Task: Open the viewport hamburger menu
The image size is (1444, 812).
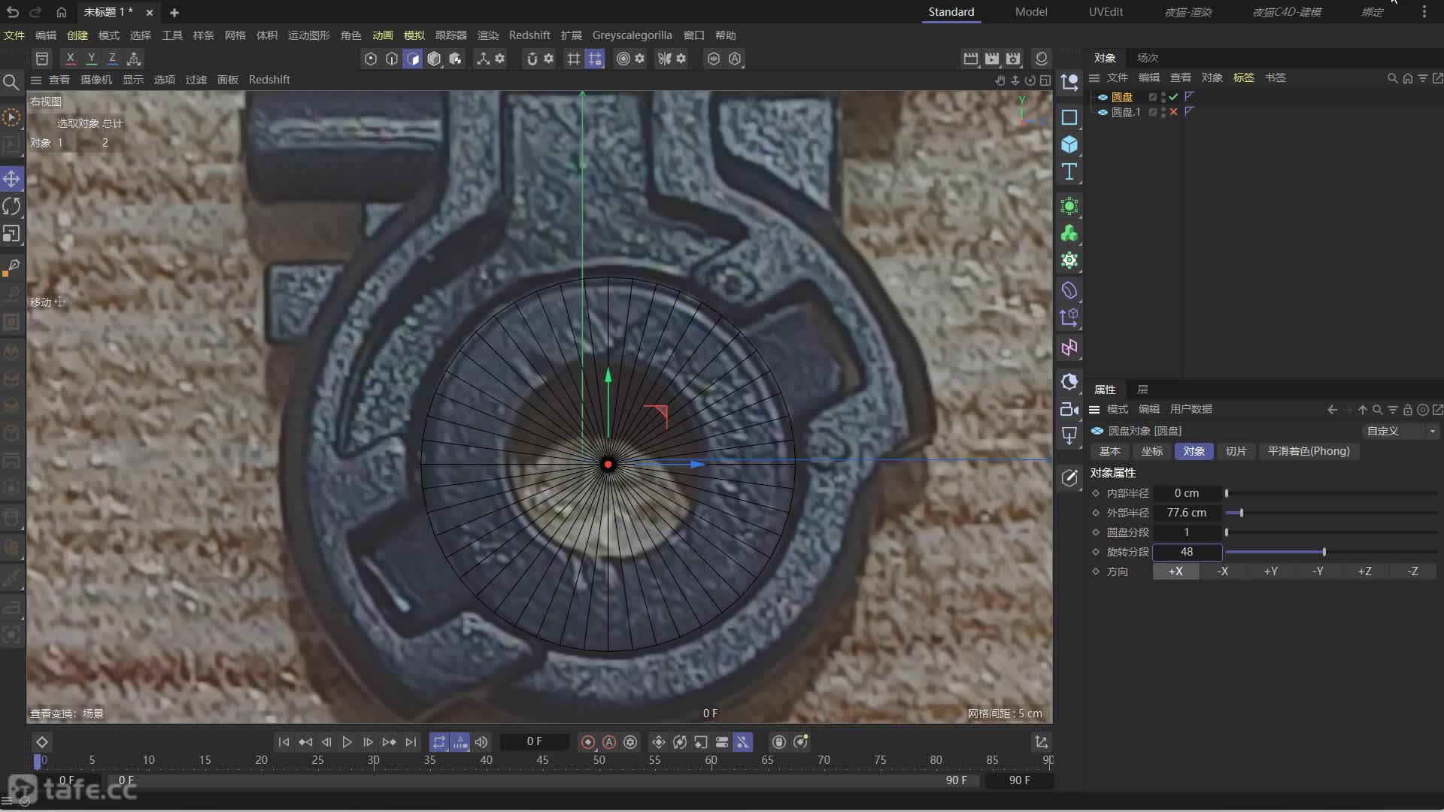Action: [35, 80]
